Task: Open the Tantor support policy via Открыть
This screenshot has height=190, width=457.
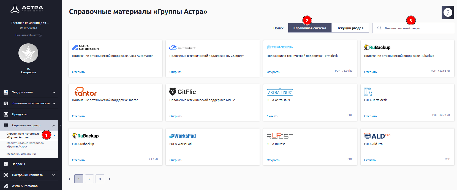Action: point(78,116)
